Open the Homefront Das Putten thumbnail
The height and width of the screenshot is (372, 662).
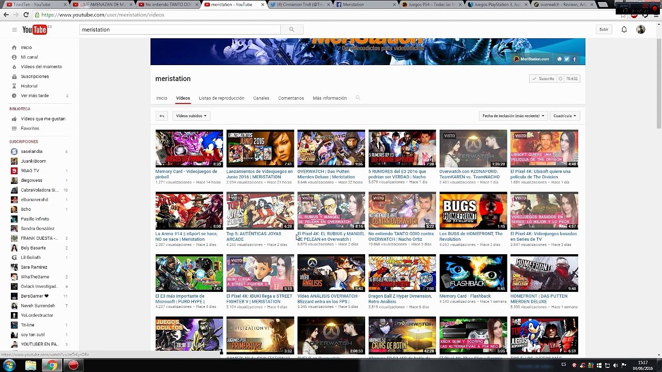pos(544,273)
